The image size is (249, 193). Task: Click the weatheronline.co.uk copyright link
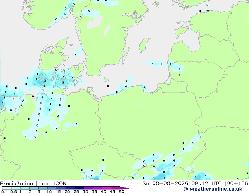pos(213,189)
